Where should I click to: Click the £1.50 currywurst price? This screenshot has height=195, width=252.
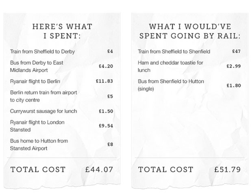(106, 111)
